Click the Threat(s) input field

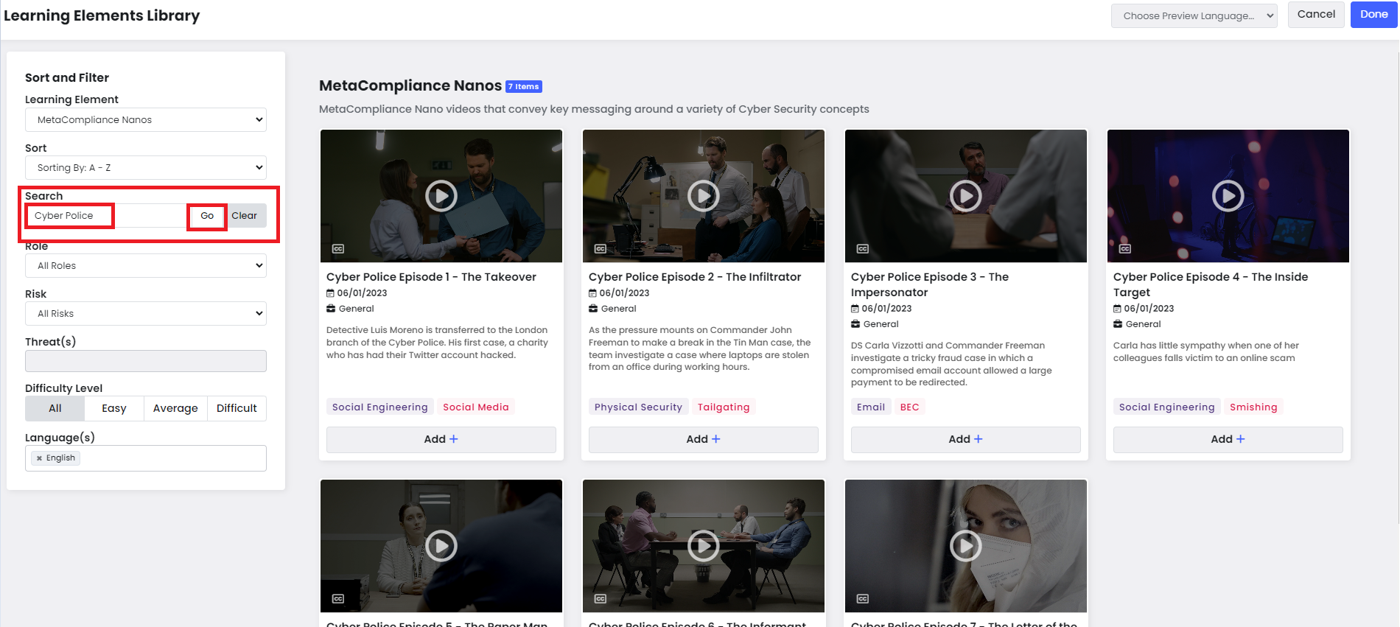[x=146, y=361]
